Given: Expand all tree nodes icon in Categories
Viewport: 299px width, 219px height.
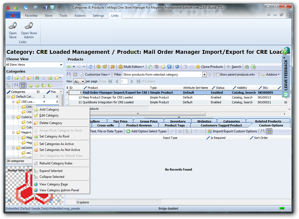Looking at the screenshot, I should pyautogui.click(x=9, y=86).
